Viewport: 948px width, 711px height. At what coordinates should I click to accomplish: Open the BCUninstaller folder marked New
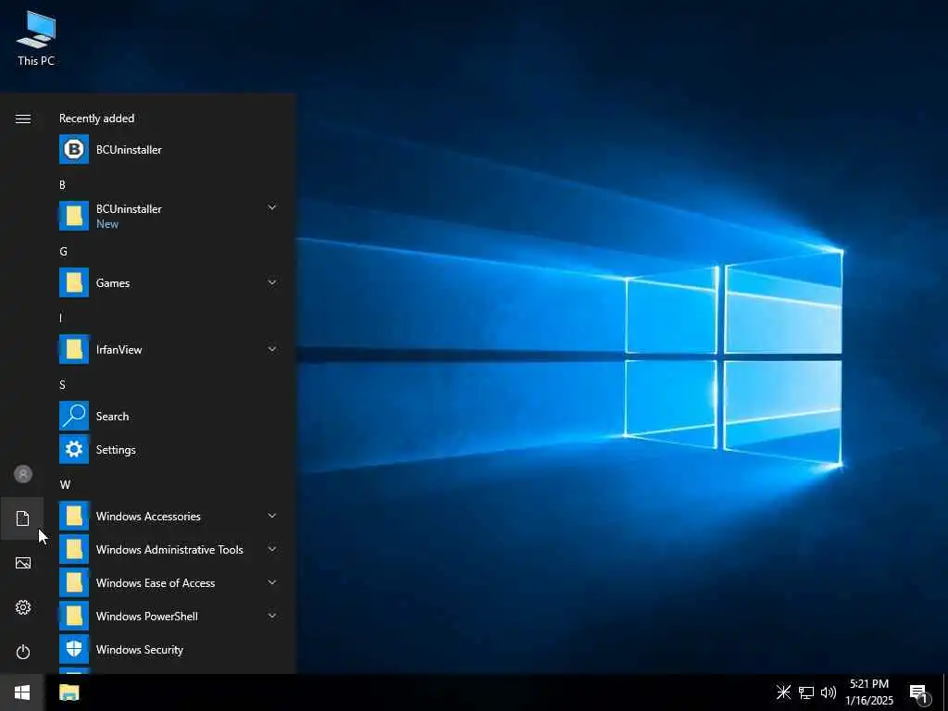[170, 216]
